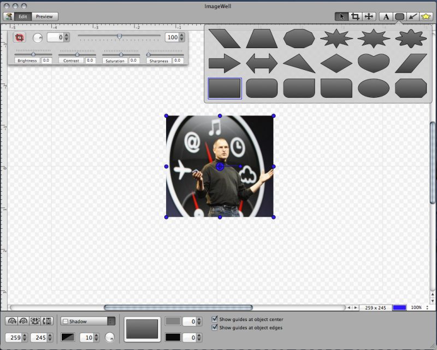Switch to Preview mode tab
The width and height of the screenshot is (437, 350).
click(x=44, y=16)
